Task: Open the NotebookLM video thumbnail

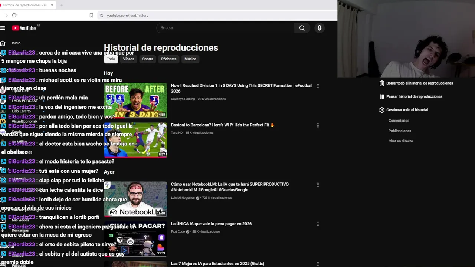Action: 135,199
